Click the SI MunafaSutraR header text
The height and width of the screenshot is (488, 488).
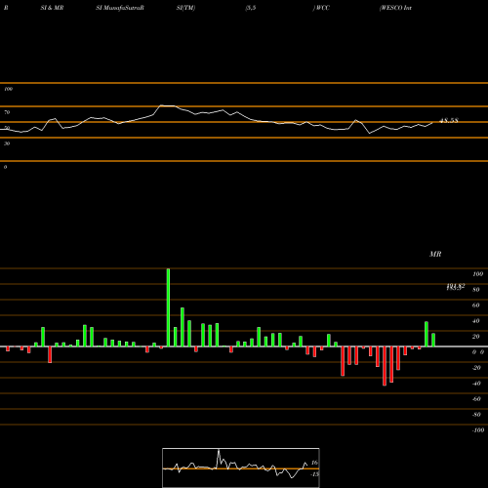coord(120,8)
